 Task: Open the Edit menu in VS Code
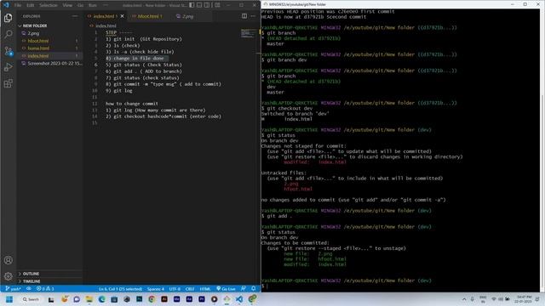[x=31, y=5]
